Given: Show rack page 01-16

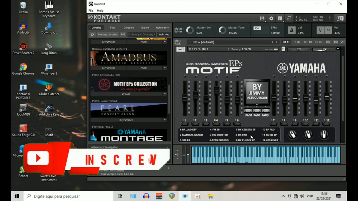Looking at the screenshot, I should pyautogui.click(x=286, y=42).
